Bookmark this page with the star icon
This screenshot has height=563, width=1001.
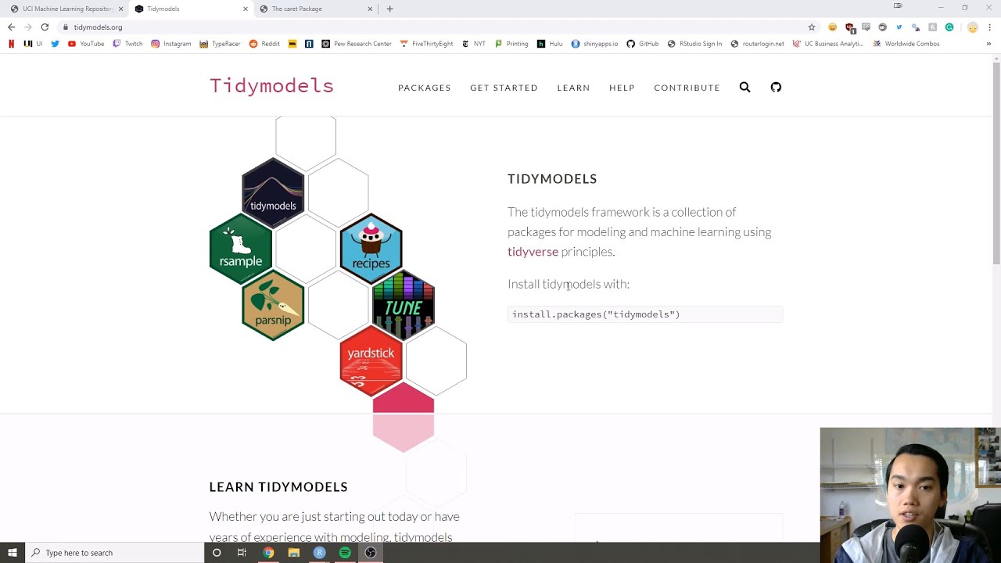[812, 27]
